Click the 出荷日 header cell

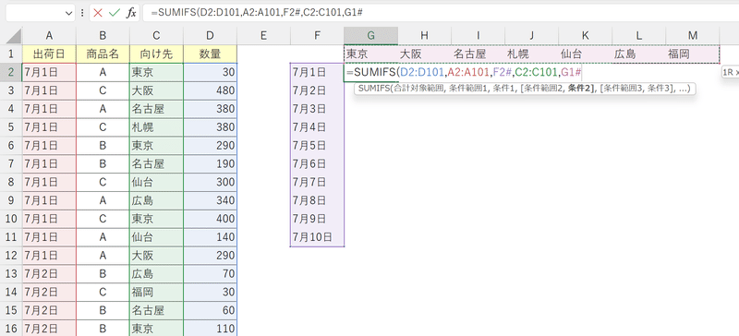coord(49,54)
